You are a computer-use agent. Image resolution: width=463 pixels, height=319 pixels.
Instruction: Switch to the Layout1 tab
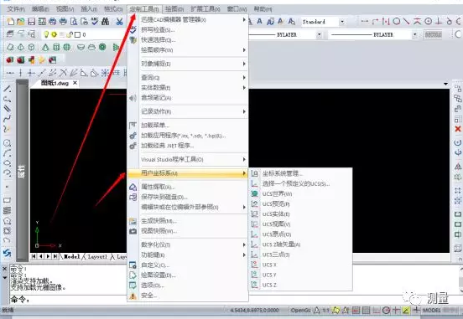(97, 256)
